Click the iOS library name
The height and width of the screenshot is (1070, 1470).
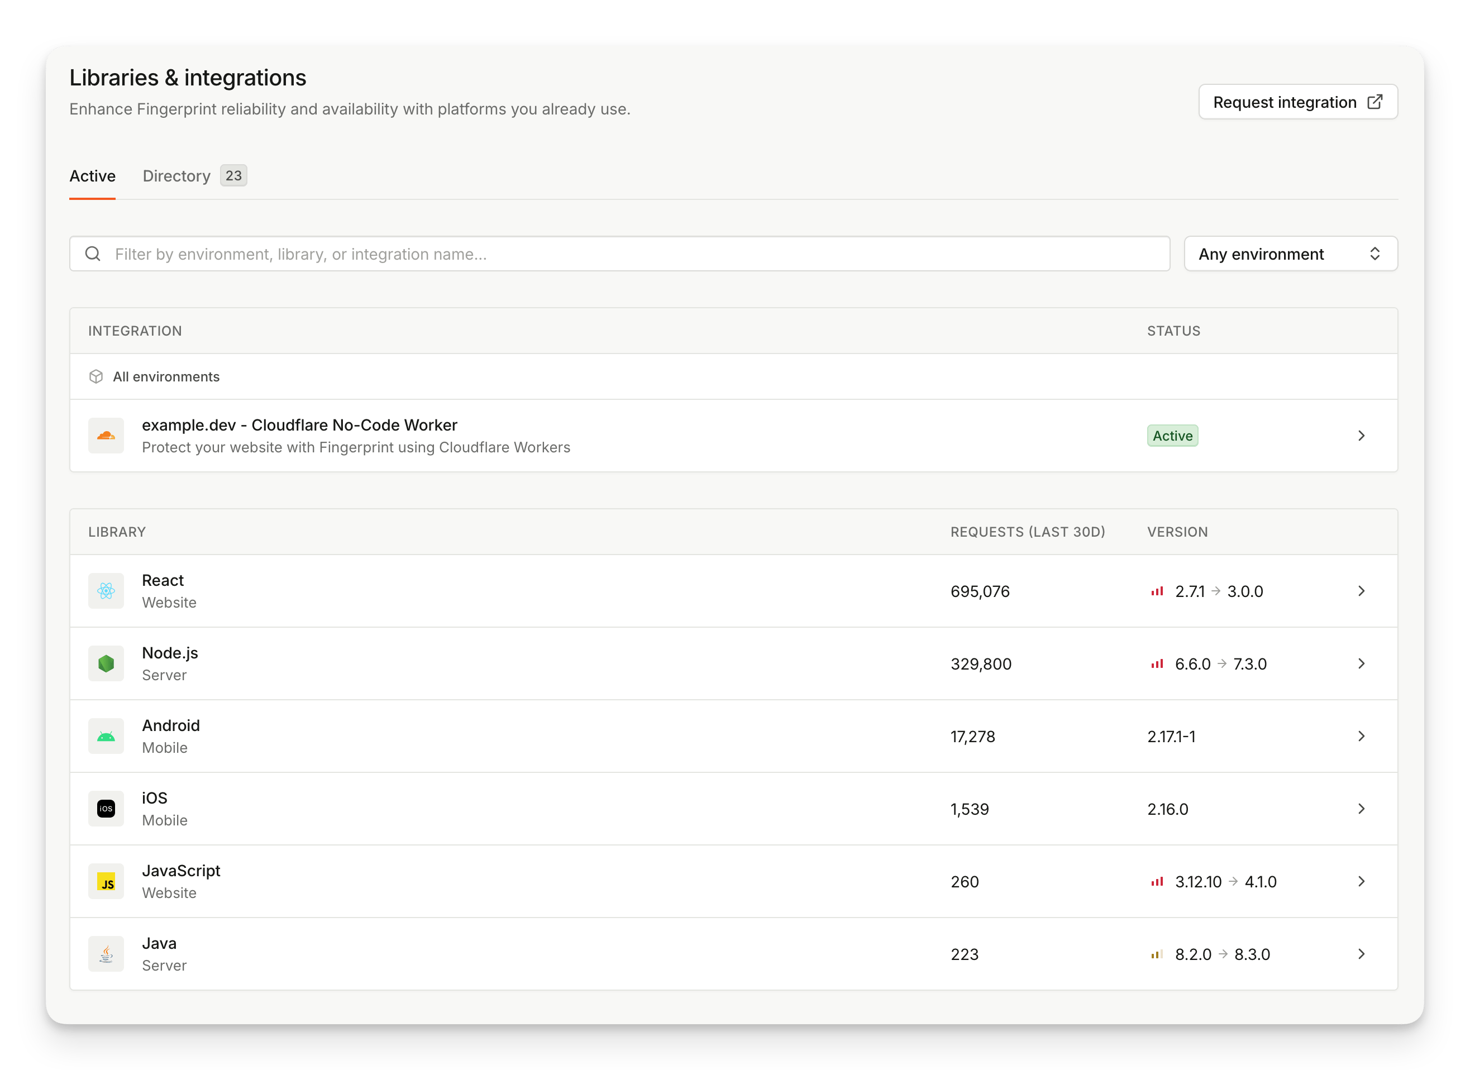[154, 799]
